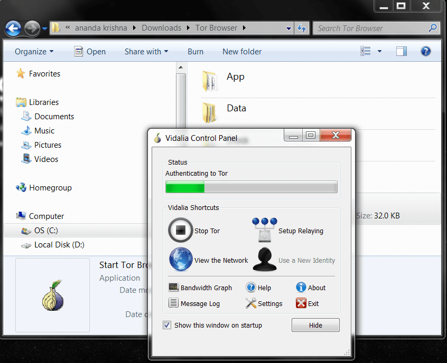Open the Bandwidth Graph
447x363 pixels.
coord(200,288)
